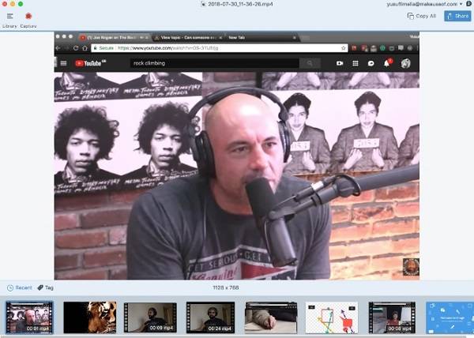Open the Library view
474x338 pixels.
tap(9, 20)
